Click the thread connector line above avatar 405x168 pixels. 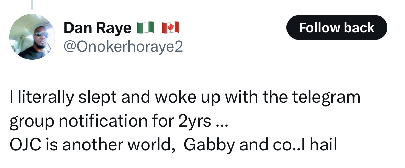tap(32, 5)
